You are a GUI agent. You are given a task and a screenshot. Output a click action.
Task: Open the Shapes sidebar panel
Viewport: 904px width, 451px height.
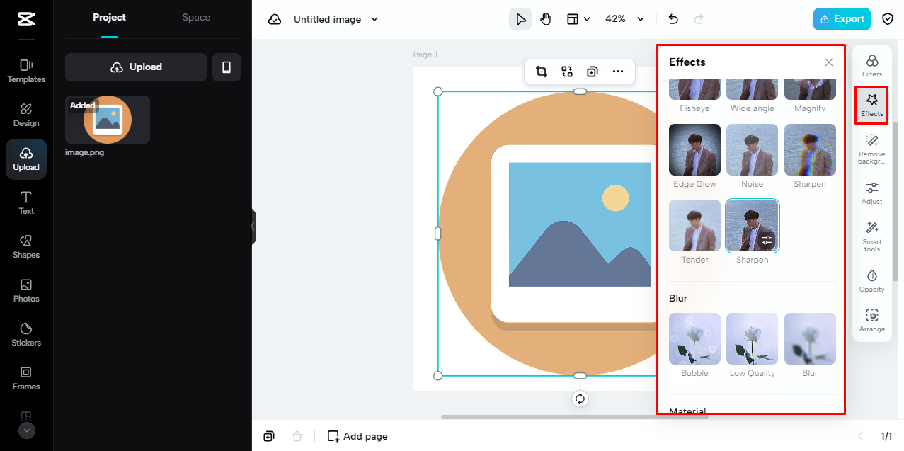26,246
